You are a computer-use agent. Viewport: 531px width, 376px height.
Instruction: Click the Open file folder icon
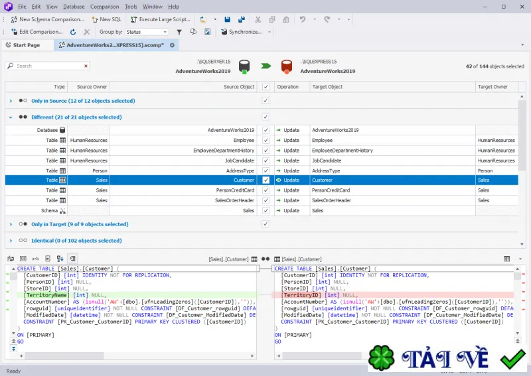[x=203, y=19]
